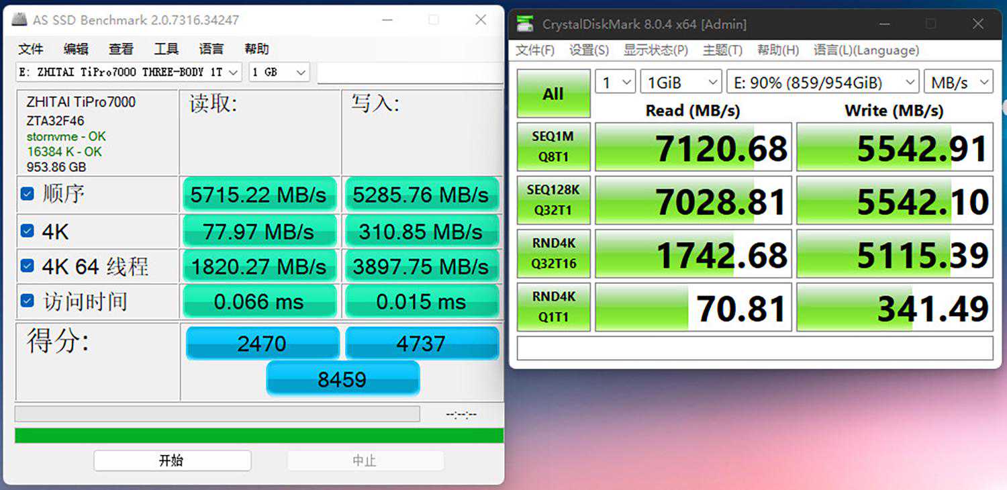Close the CrystalDiskMark window
The width and height of the screenshot is (1007, 490).
tap(977, 24)
